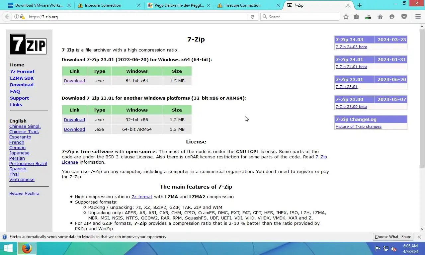425x255 pixels.
Task: Open the Firefox hamburger menu
Action: (x=418, y=17)
